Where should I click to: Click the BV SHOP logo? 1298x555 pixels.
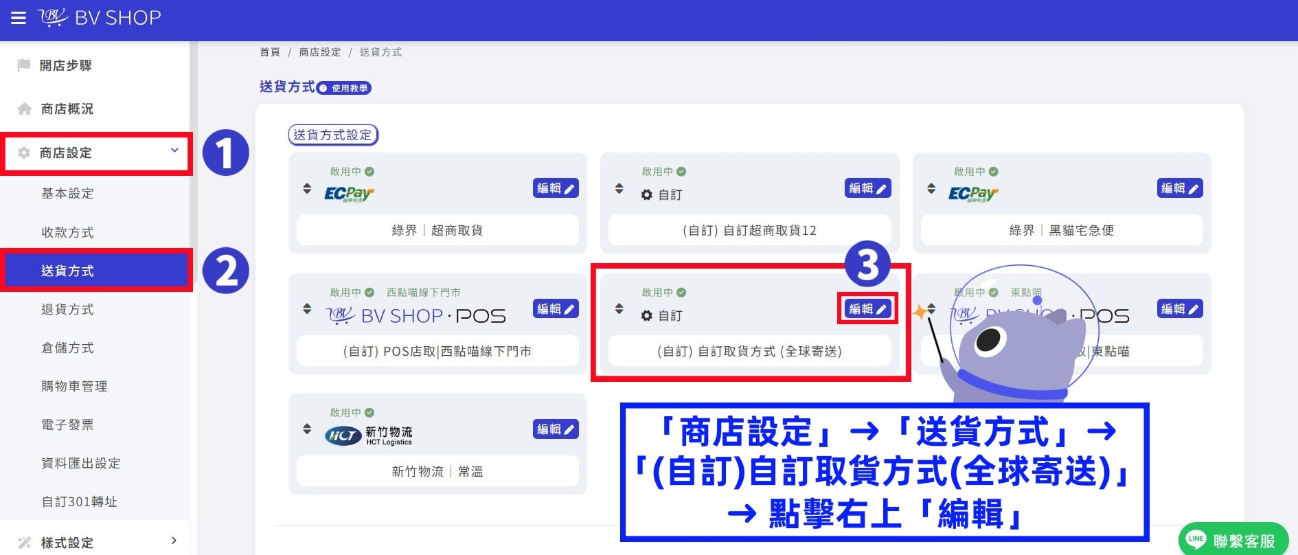point(100,17)
